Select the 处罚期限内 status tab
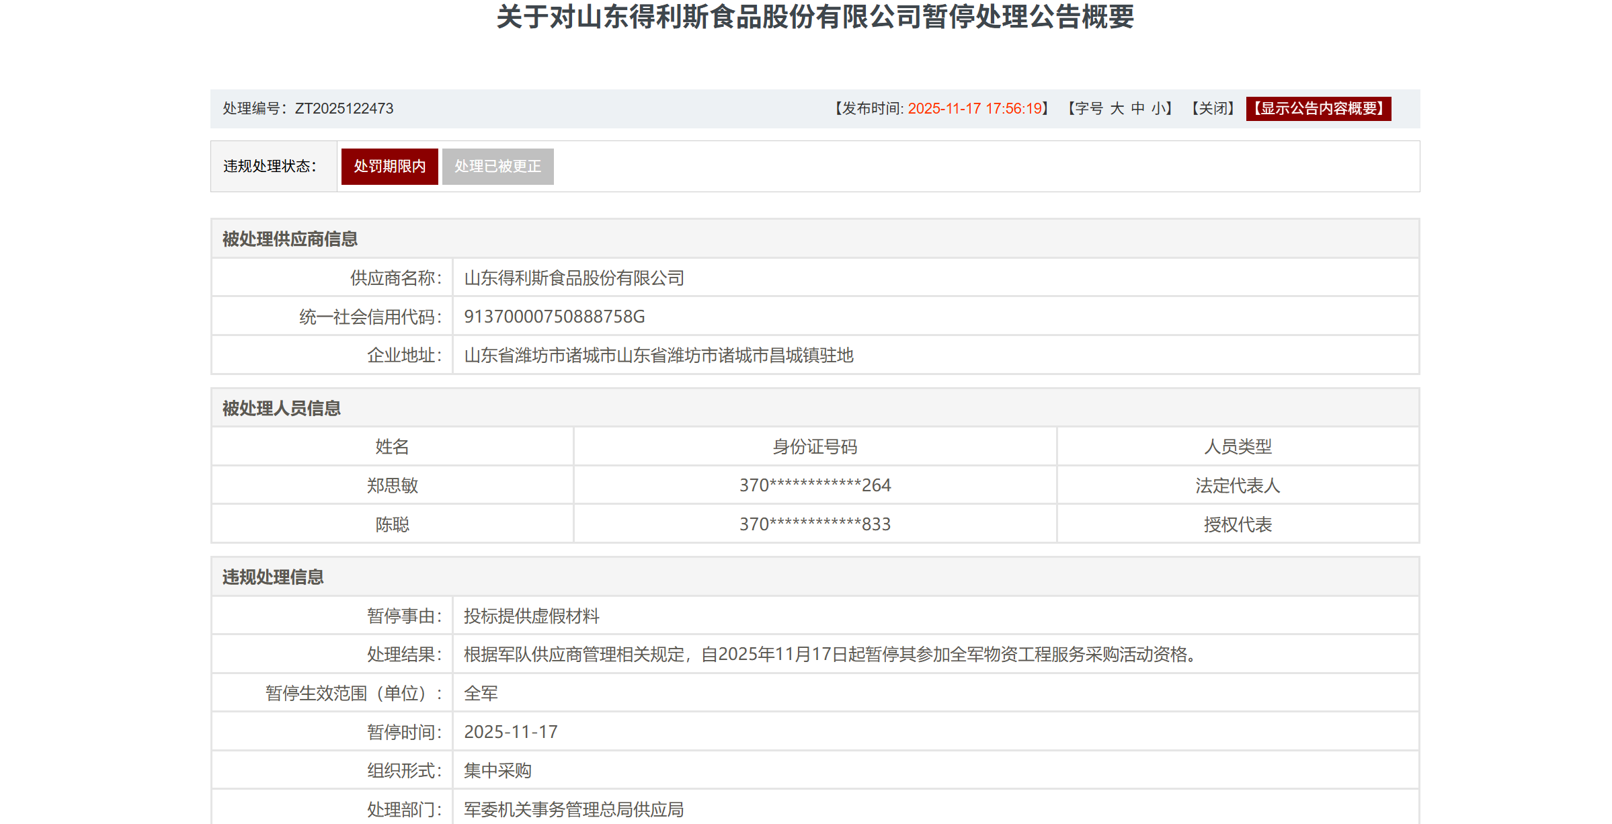Screen dimensions: 1612x824 [x=389, y=166]
